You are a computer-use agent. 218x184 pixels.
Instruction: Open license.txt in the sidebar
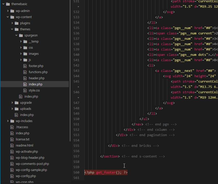click(22, 139)
